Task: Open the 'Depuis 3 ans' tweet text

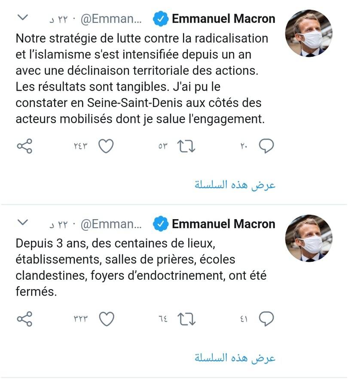Action: point(141,267)
